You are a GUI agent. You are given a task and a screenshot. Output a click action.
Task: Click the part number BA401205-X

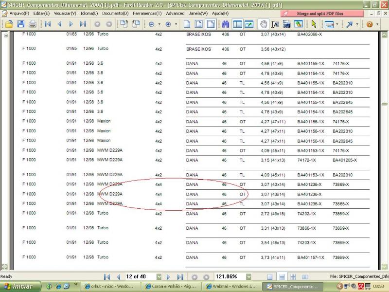point(345,160)
